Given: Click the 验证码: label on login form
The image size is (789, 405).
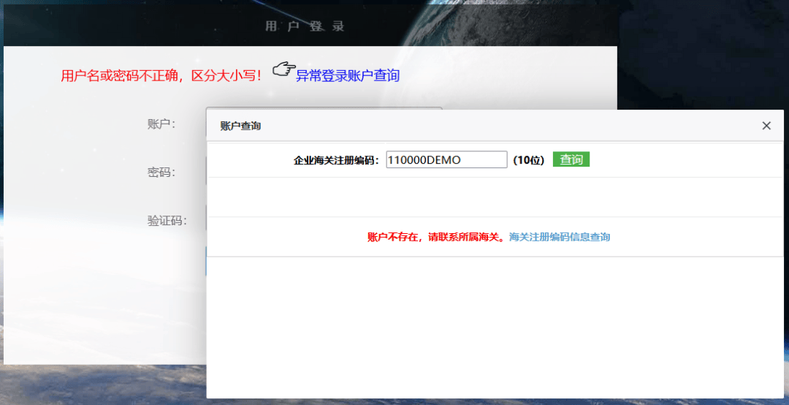Looking at the screenshot, I should pos(167,220).
